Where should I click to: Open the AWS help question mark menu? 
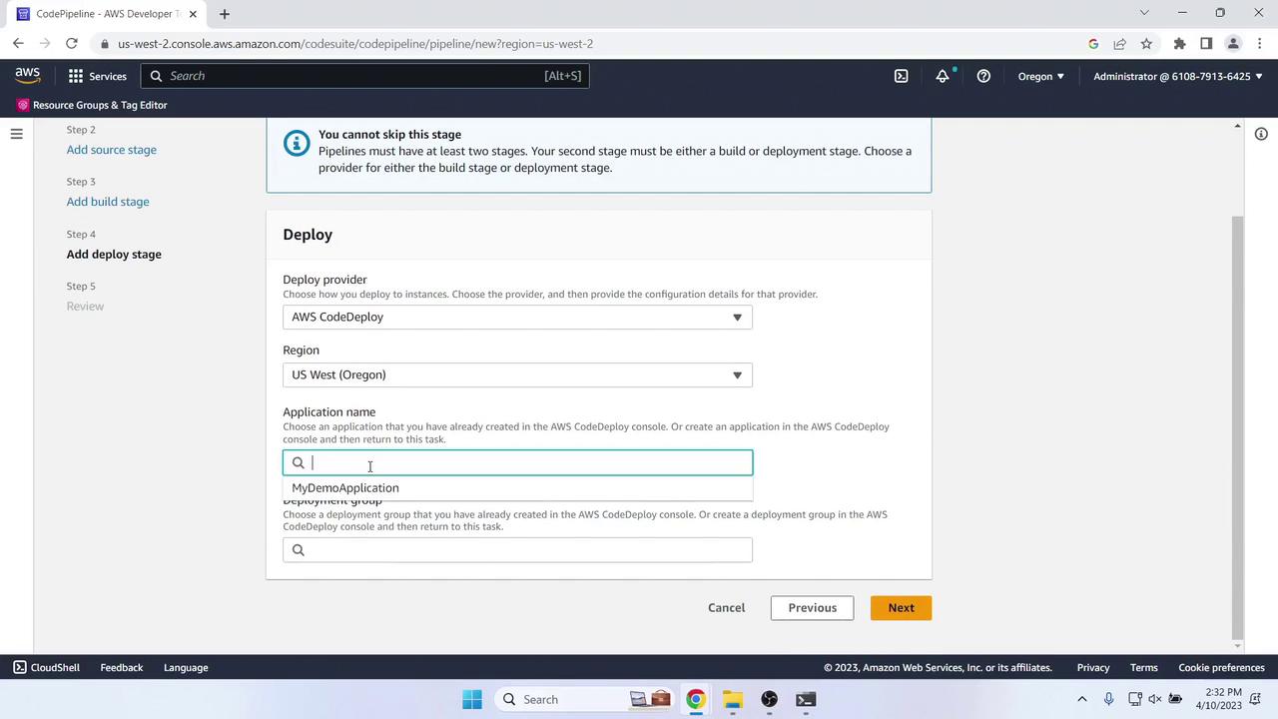(x=983, y=76)
